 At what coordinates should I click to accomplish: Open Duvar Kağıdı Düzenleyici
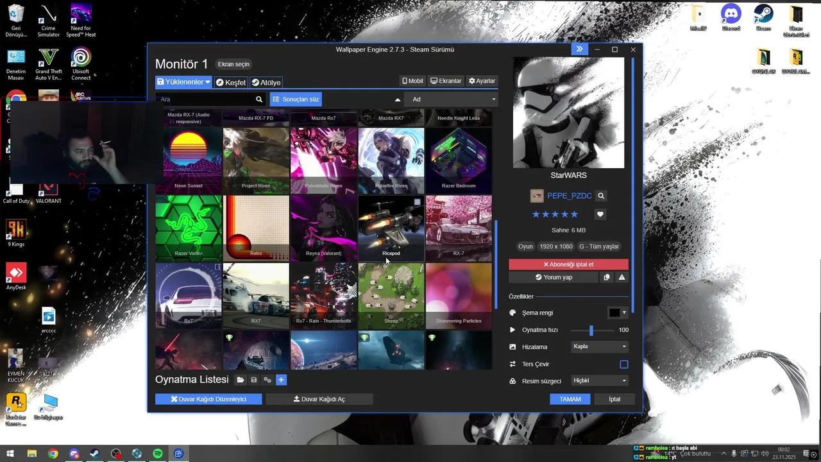click(208, 399)
